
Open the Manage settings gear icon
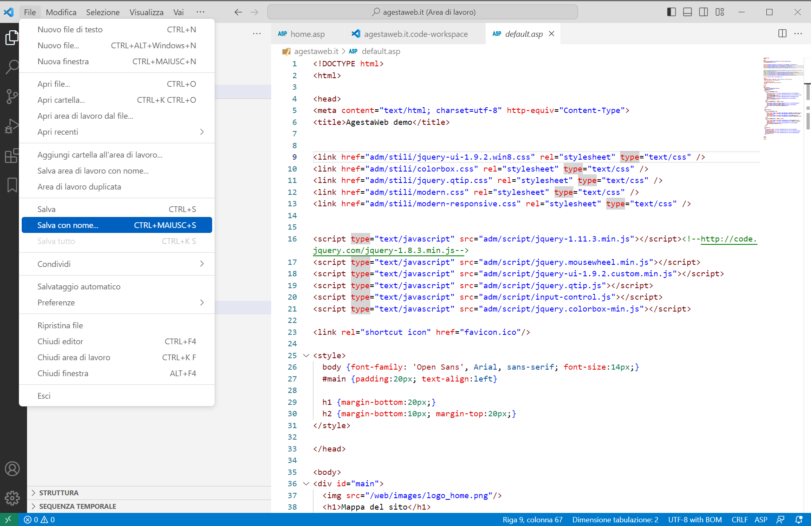pyautogui.click(x=12, y=498)
